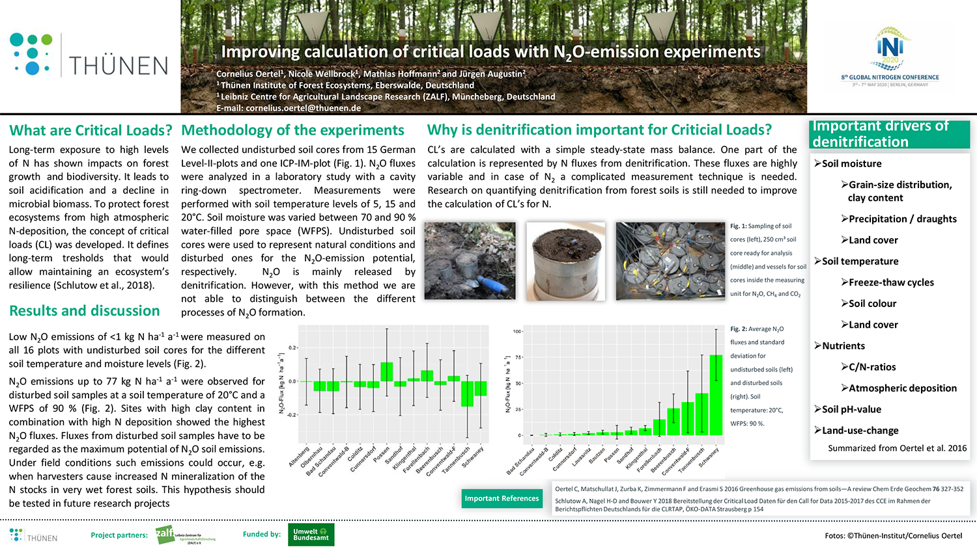Click the INI 2020 conference logo

click(889, 49)
